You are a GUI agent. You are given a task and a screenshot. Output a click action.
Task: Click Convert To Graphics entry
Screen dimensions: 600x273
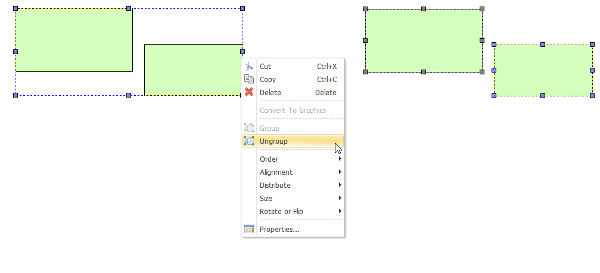pos(293,111)
